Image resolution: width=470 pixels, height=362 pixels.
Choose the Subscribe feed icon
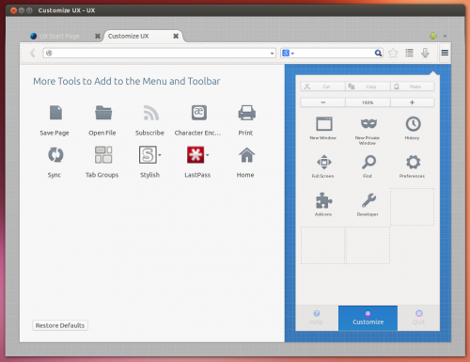[x=151, y=113]
